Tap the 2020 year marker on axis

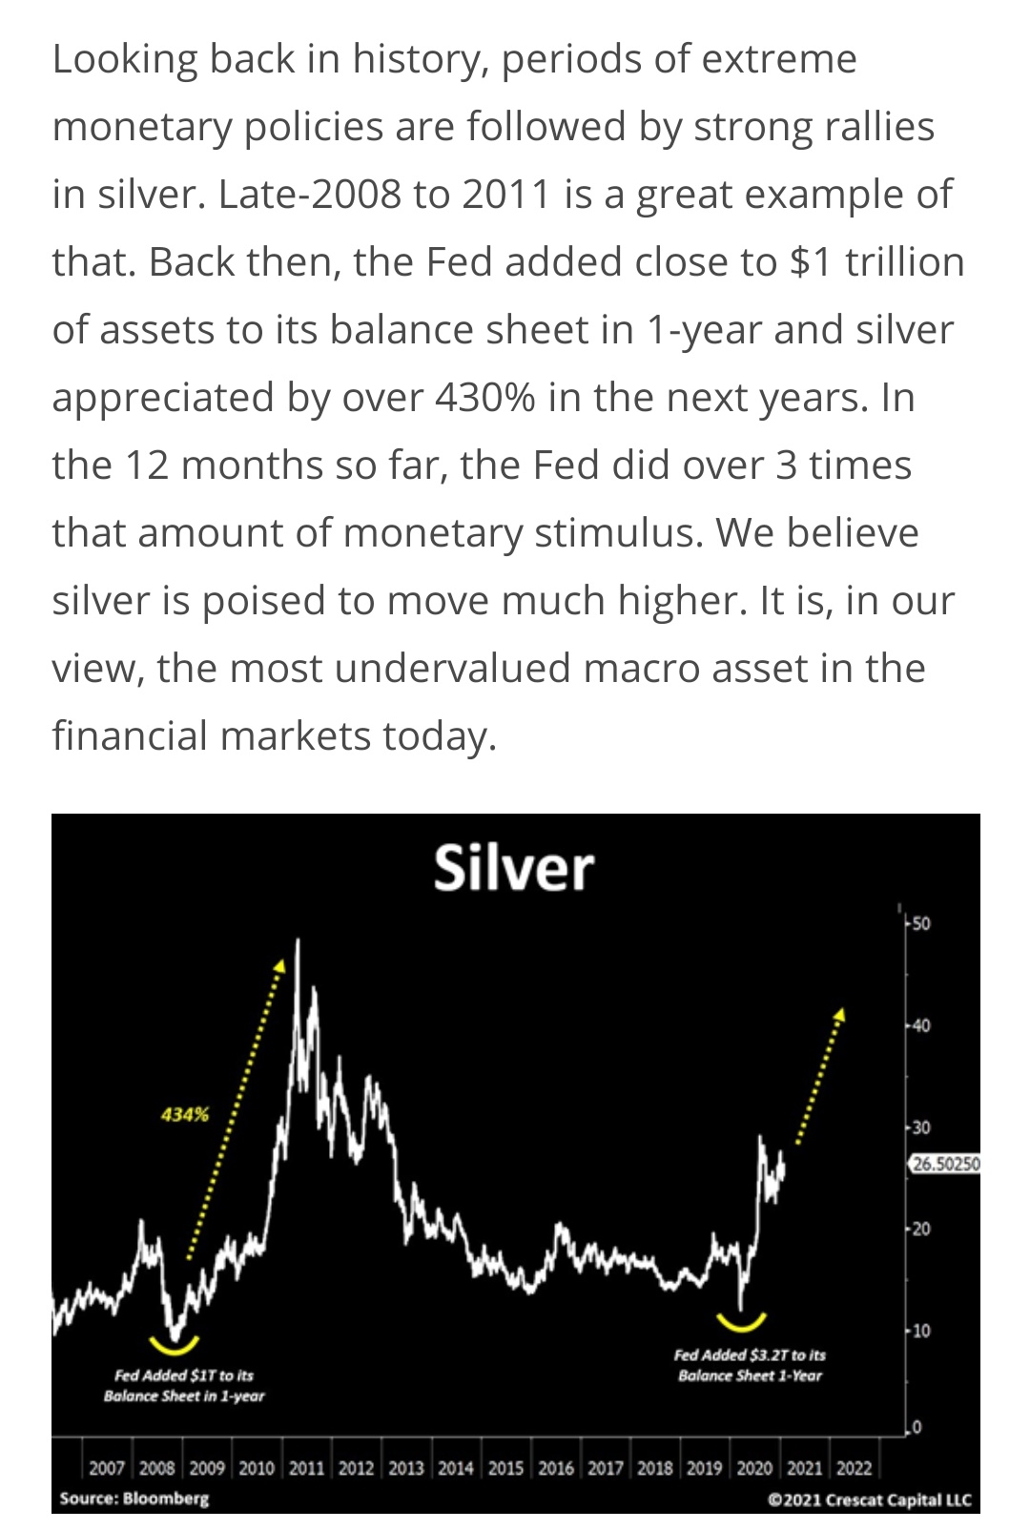coord(754,1468)
